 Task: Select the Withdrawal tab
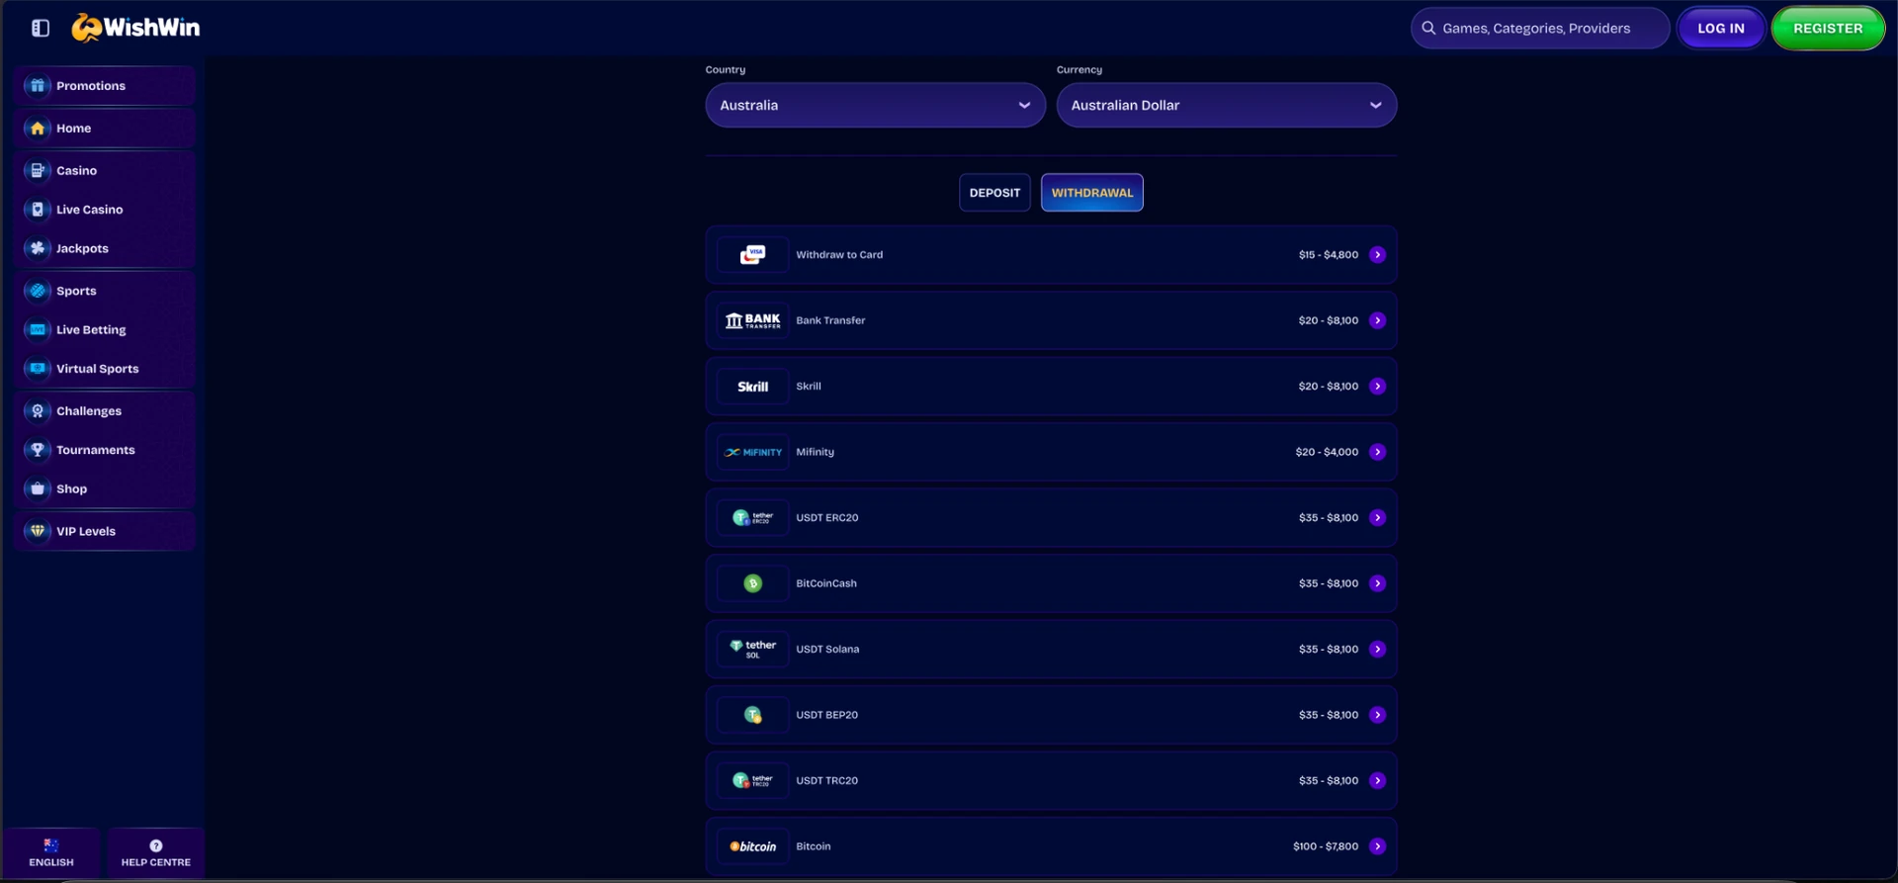click(1092, 193)
